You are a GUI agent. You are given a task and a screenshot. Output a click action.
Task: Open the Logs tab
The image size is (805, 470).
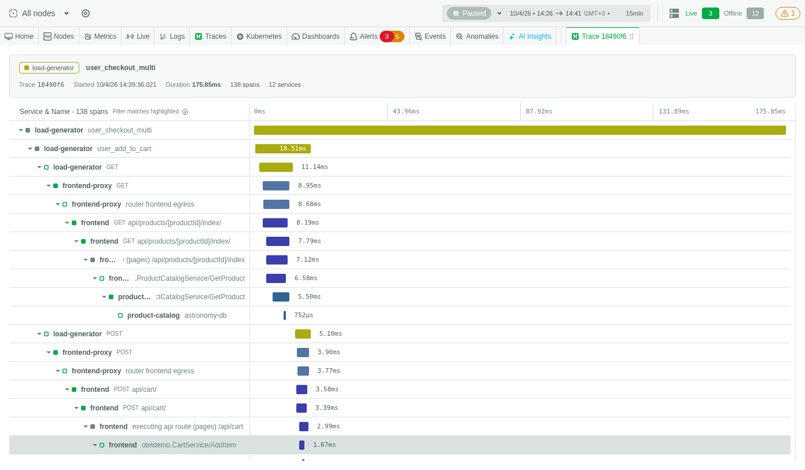point(172,36)
